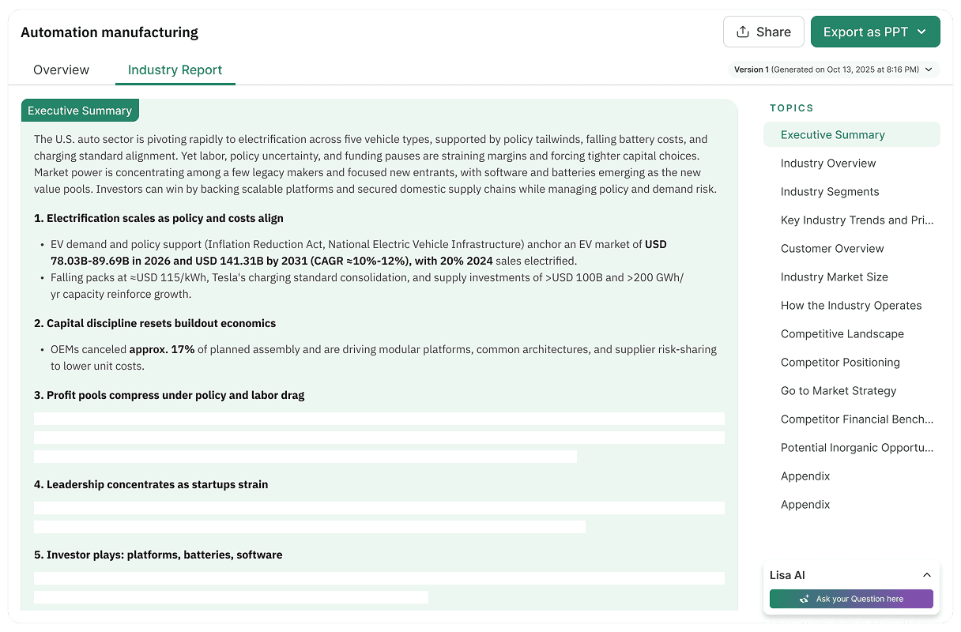Screen dimensions: 961x632
Task: Click the Share upload icon
Action: 742,32
